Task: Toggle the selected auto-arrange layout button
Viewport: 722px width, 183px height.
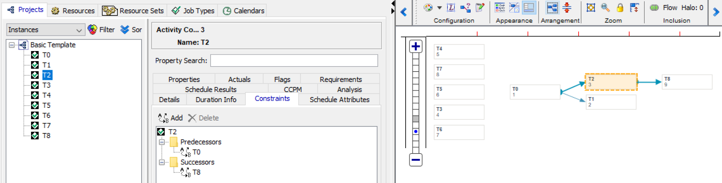Action: 552,8
